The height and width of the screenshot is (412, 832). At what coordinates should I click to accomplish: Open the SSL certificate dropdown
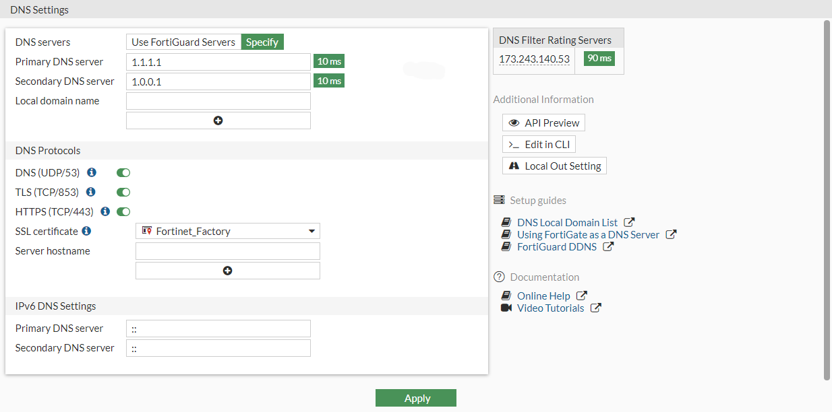(x=227, y=231)
